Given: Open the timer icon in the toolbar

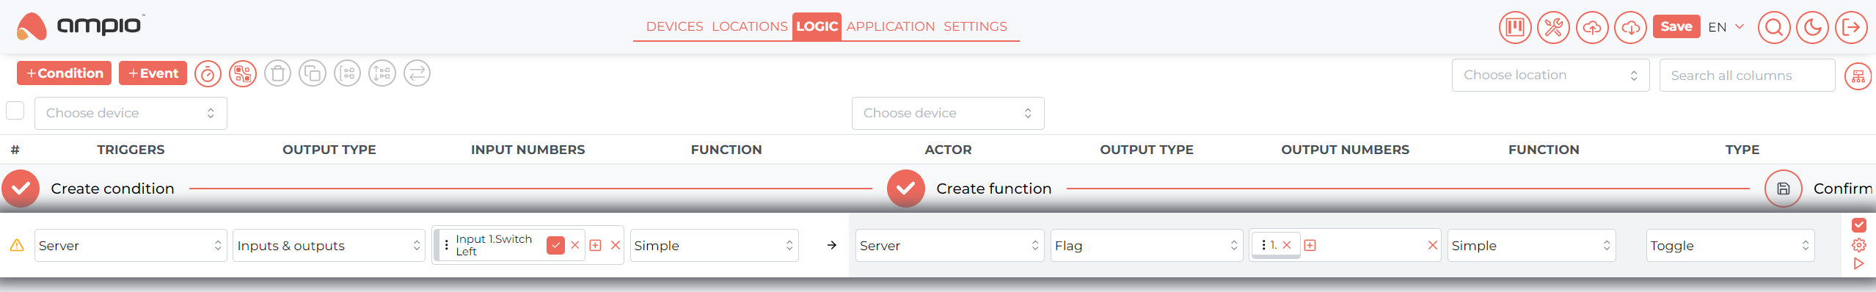Looking at the screenshot, I should point(208,74).
